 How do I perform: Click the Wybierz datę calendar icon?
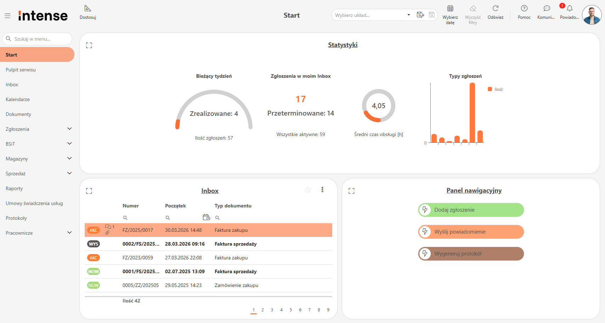tap(450, 8)
